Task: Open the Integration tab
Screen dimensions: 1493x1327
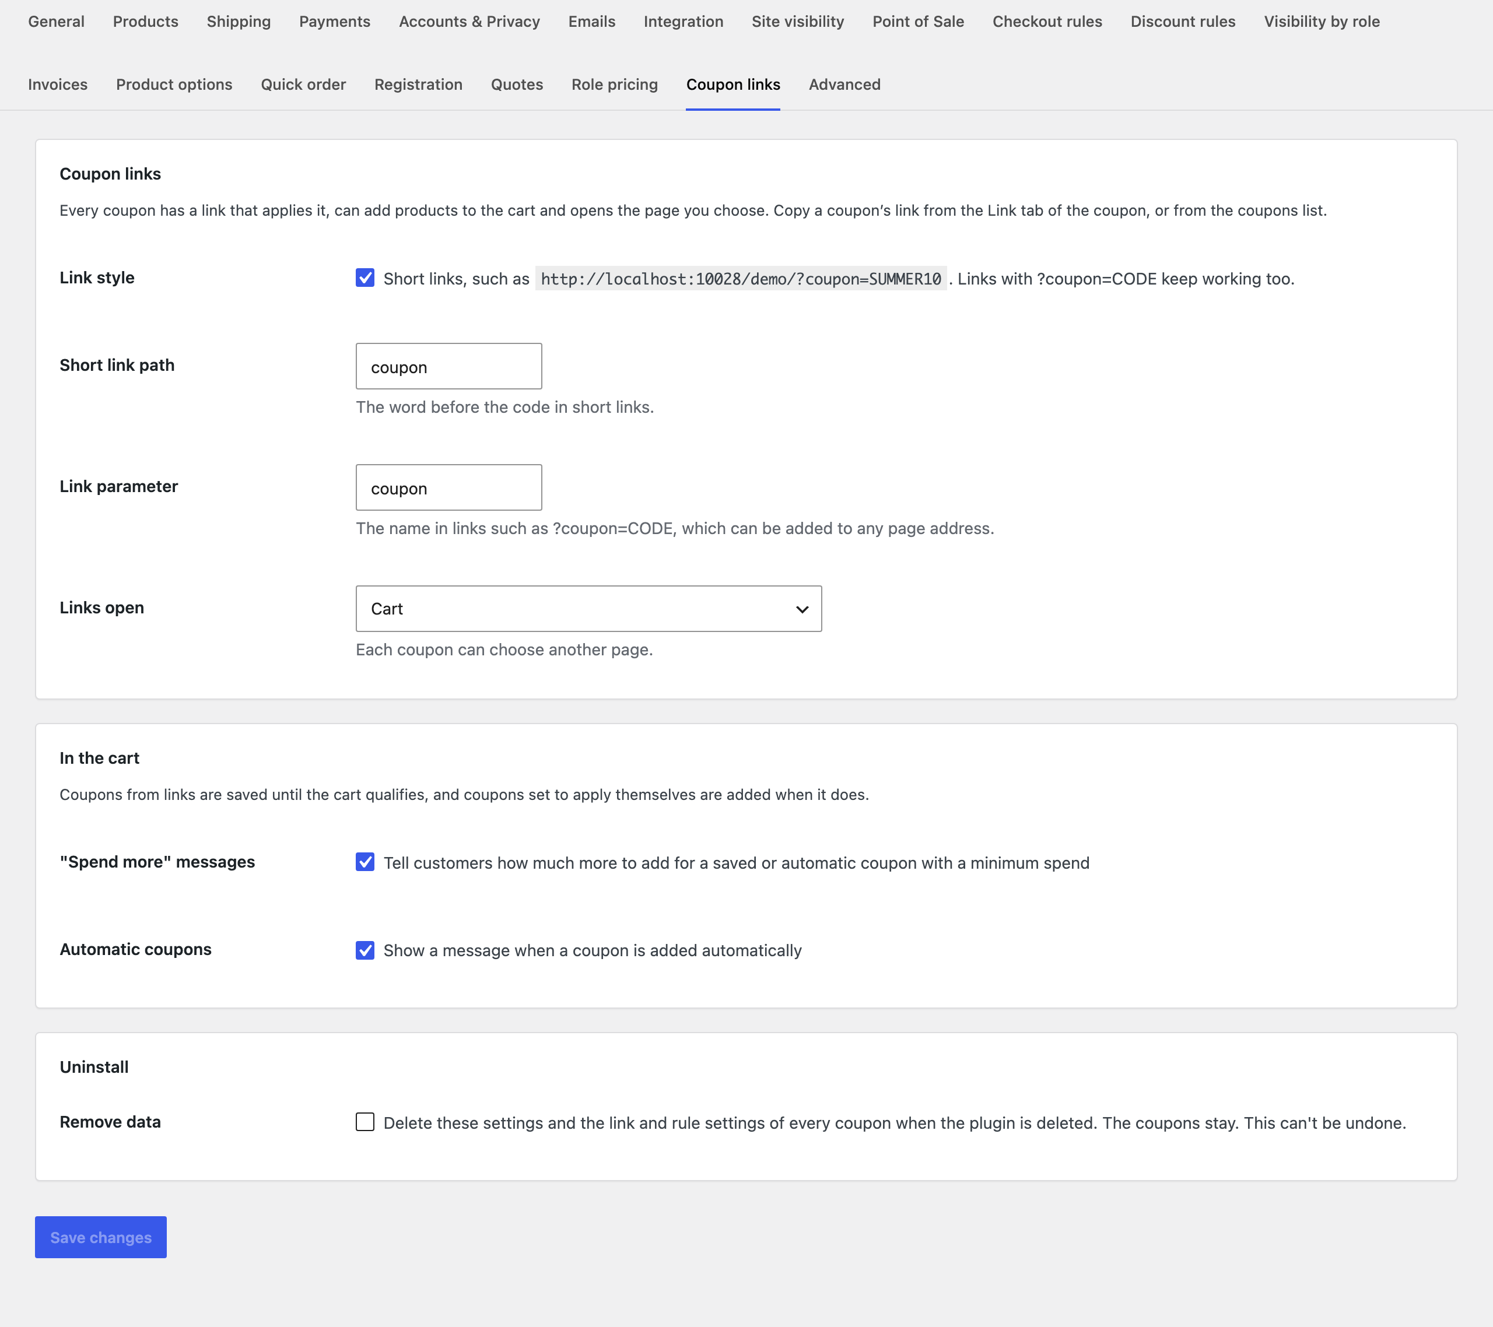Action: (684, 22)
